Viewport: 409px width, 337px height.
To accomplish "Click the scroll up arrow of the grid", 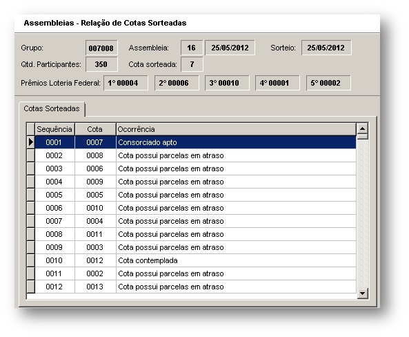I will (362, 128).
